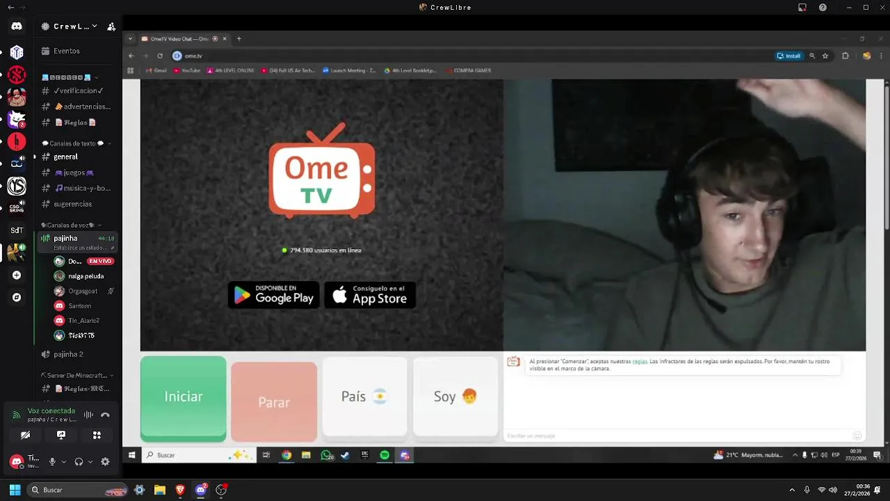Bookmark this page with the star icon
This screenshot has height=501, width=890.
click(x=825, y=56)
